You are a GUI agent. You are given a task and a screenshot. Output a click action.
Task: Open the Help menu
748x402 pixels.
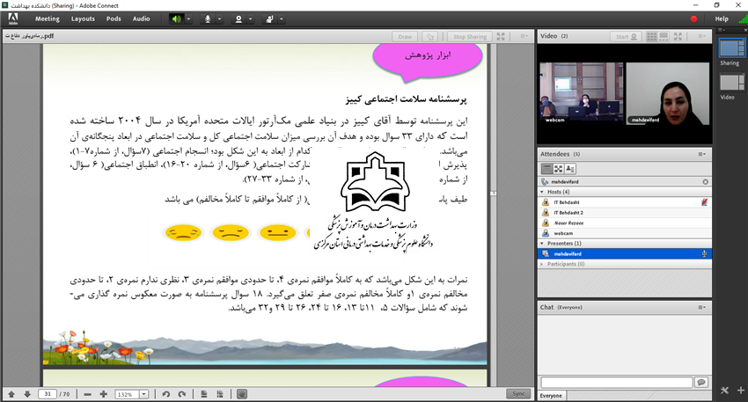[x=722, y=18]
